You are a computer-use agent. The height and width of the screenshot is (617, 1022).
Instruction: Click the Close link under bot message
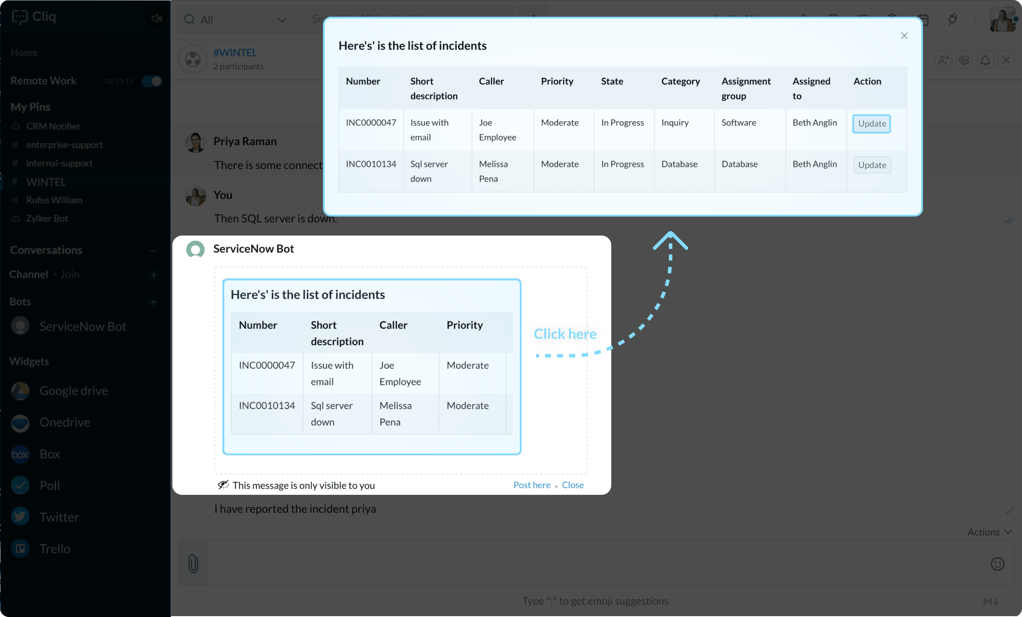[x=573, y=485]
